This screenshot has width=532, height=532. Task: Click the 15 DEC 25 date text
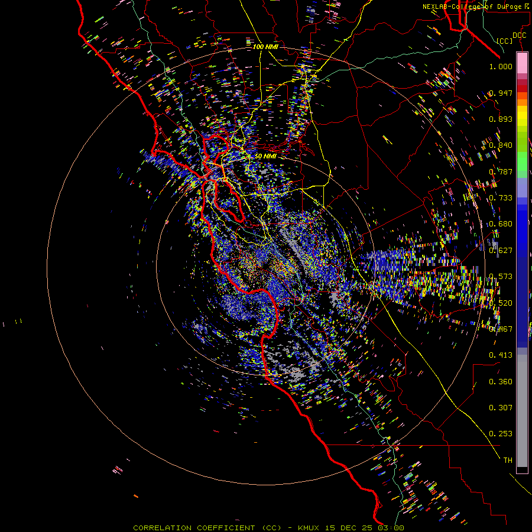[x=349, y=528]
